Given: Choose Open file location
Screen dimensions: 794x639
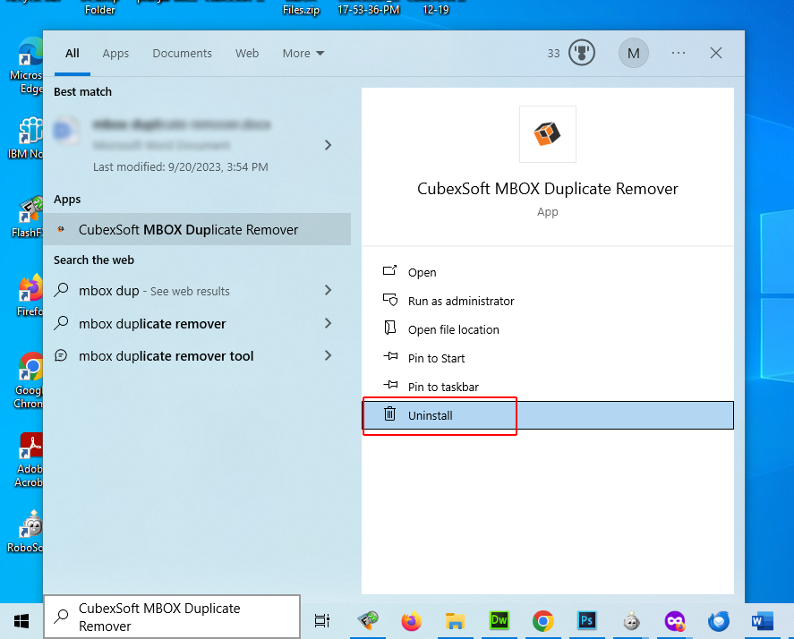Looking at the screenshot, I should point(548,329).
